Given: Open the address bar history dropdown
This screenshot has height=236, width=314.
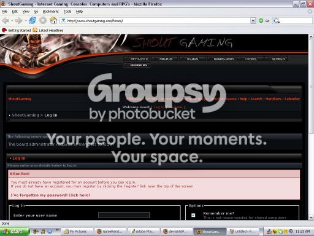Looking at the screenshot, I should [253, 20].
